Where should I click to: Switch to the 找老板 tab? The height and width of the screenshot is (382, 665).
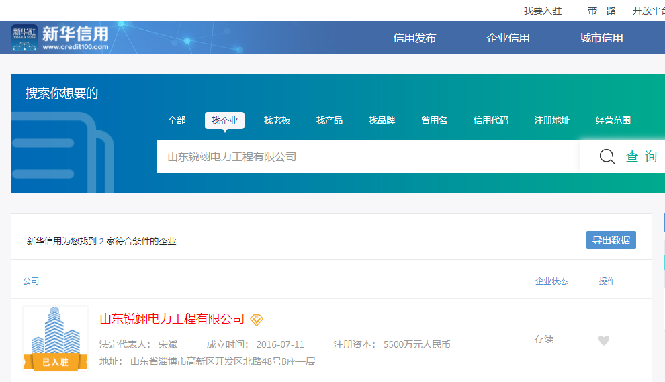point(277,120)
